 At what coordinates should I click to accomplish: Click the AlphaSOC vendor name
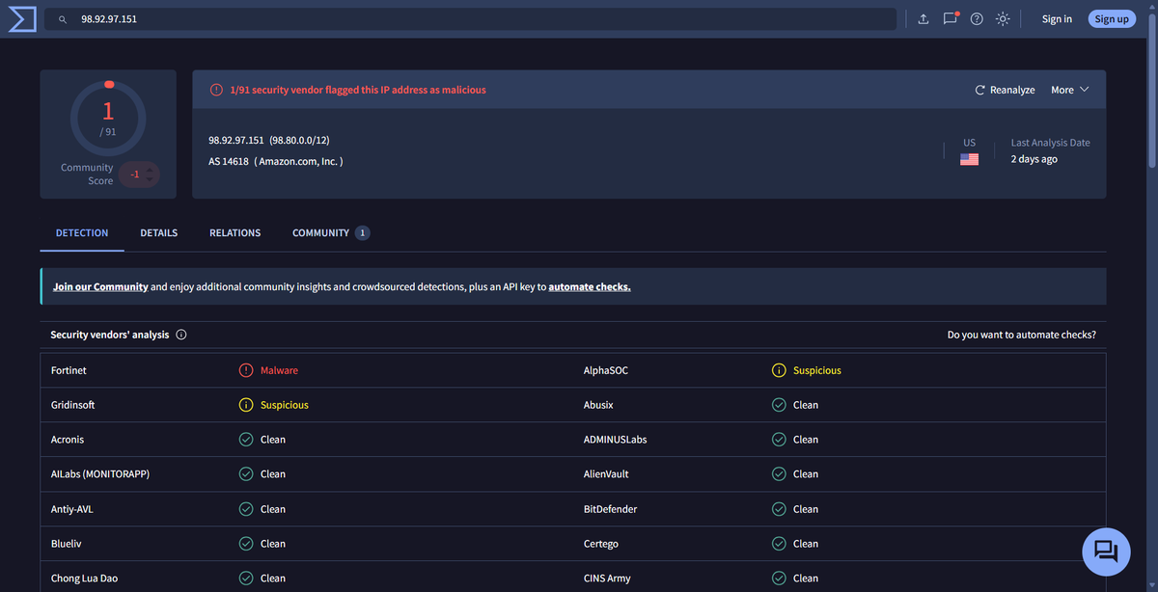pyautogui.click(x=606, y=370)
